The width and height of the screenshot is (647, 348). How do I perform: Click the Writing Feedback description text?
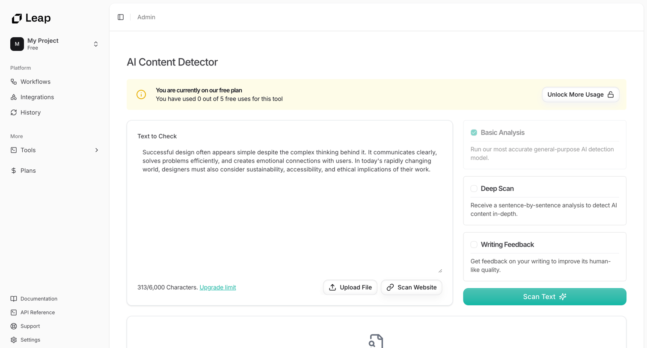[x=540, y=265]
